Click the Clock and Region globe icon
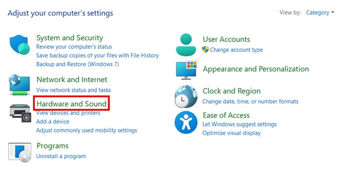347x195 pixels. (186, 96)
